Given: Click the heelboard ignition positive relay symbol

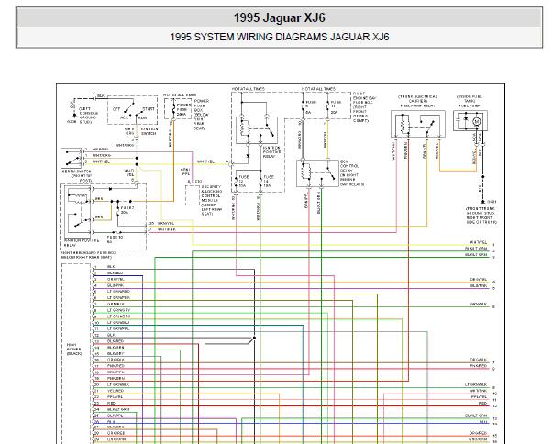Looking at the screenshot, I should tap(78, 211).
